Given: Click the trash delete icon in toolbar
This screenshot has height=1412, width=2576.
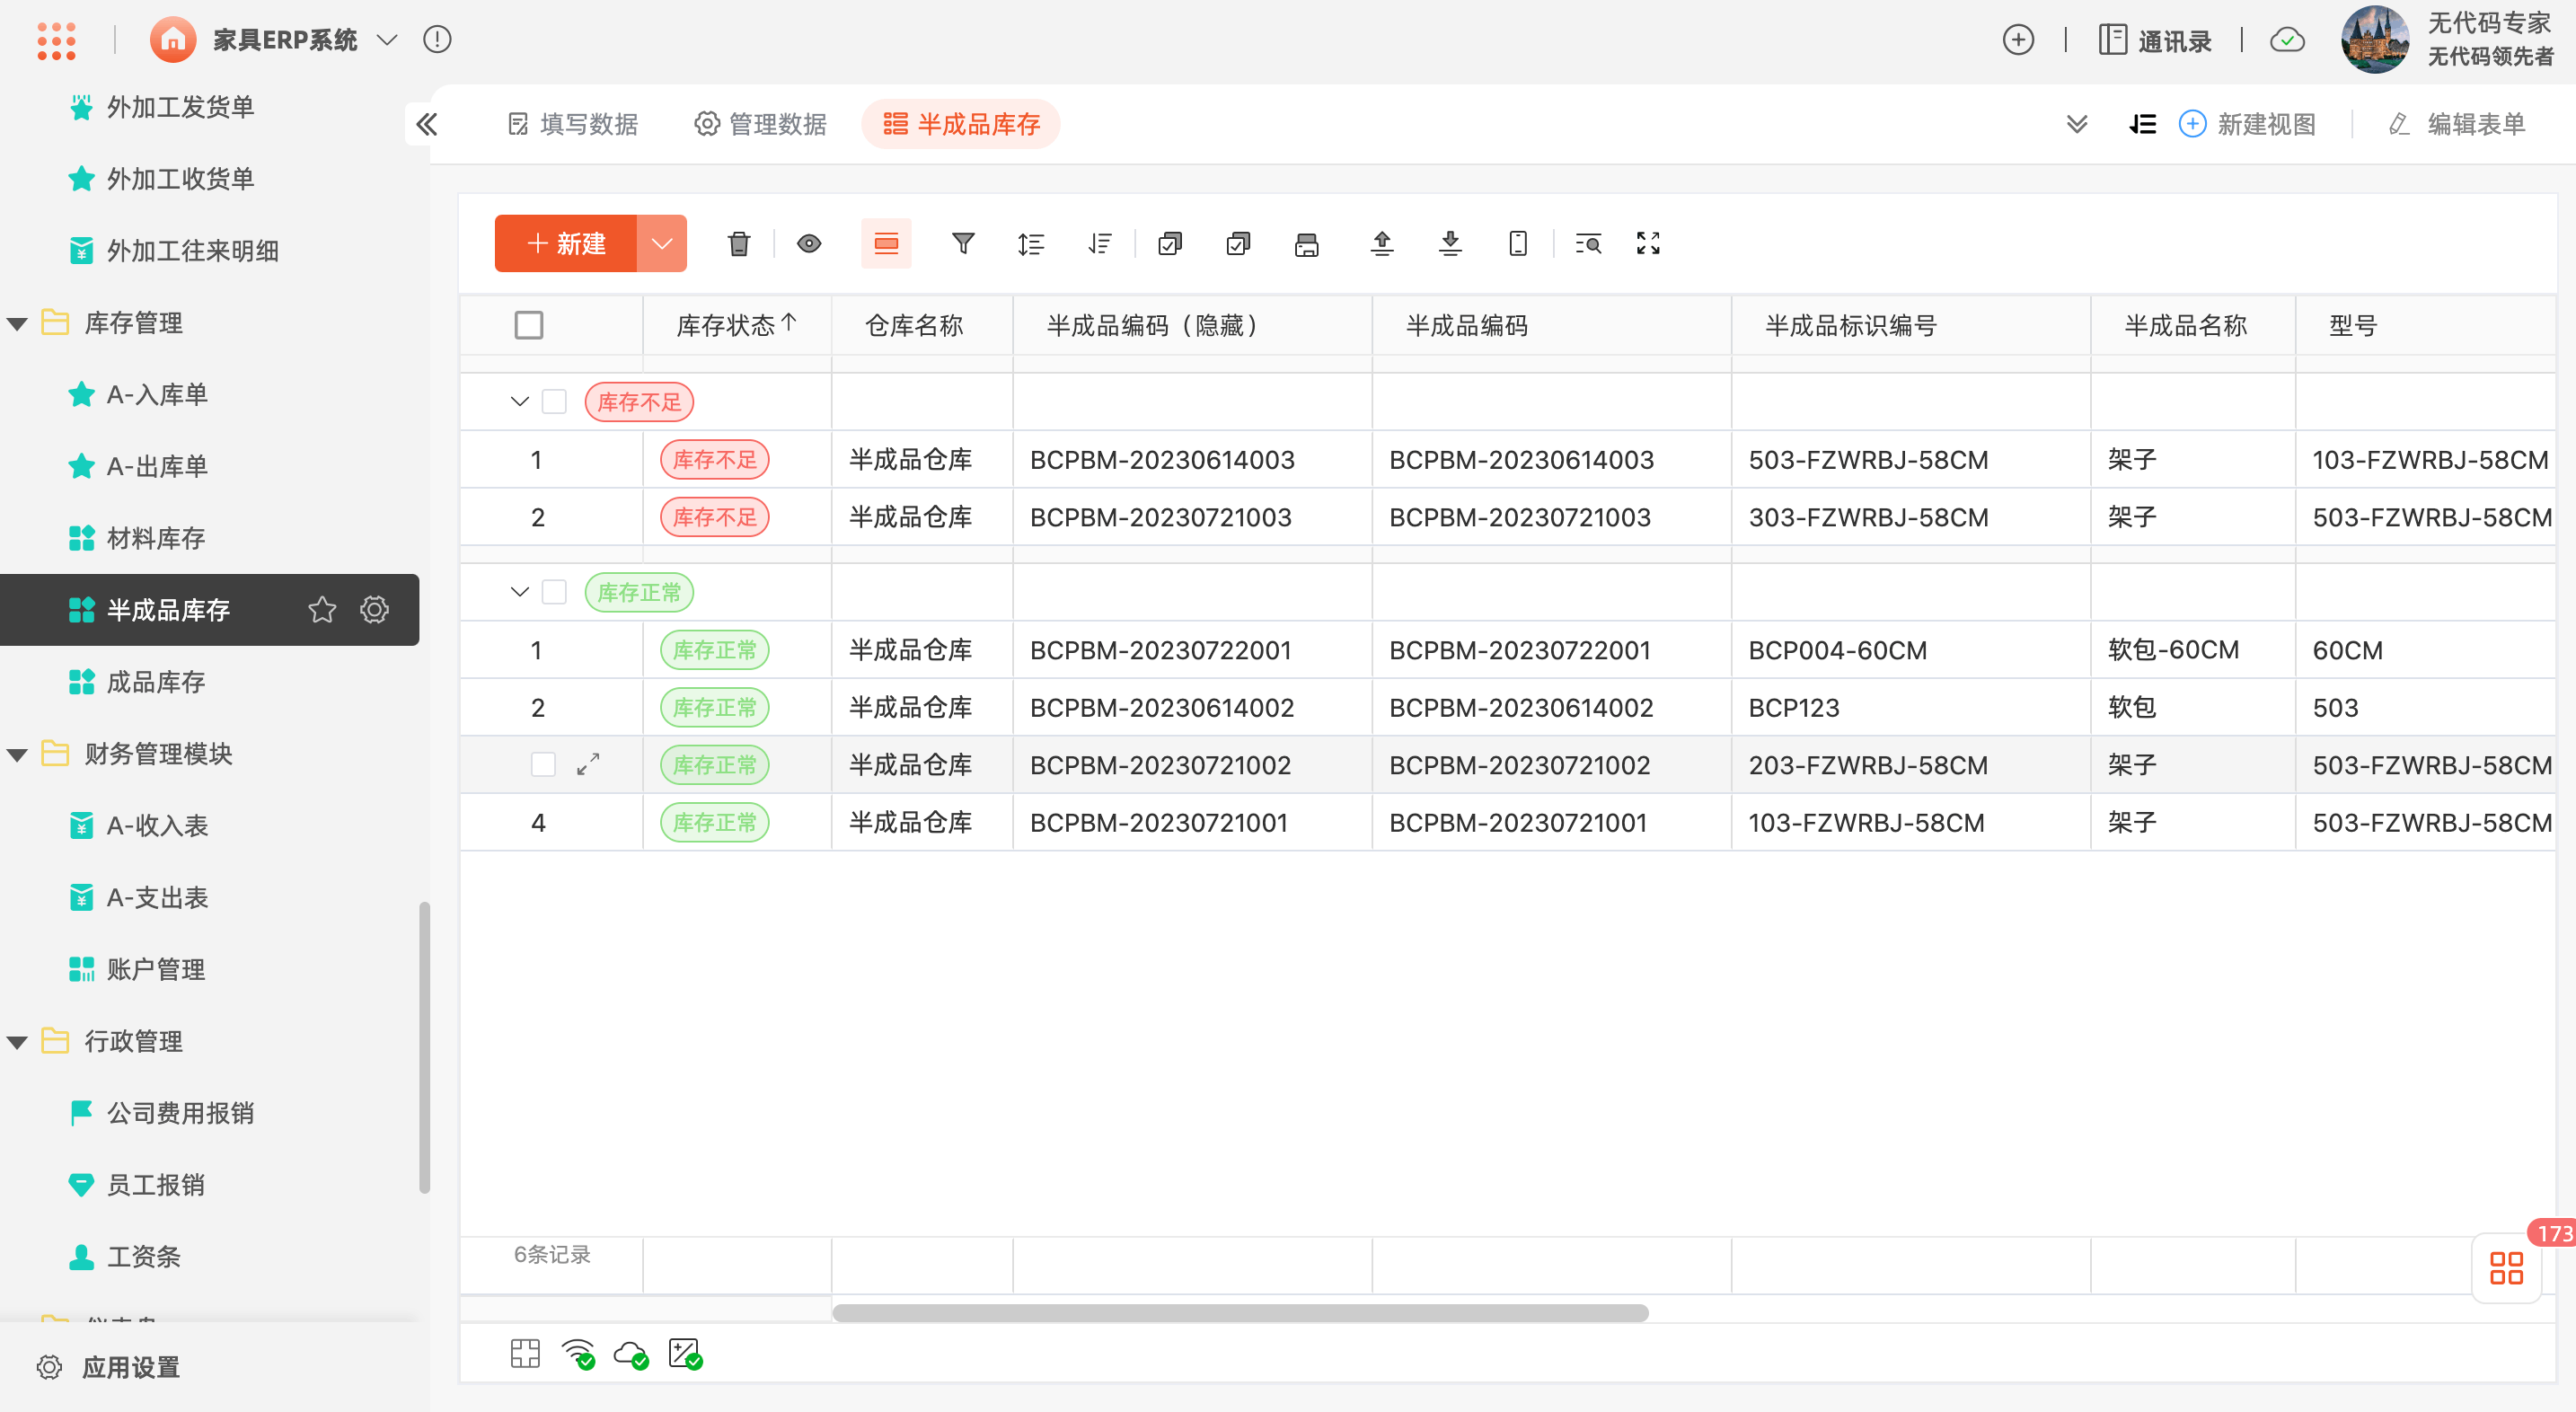Looking at the screenshot, I should click(x=738, y=243).
